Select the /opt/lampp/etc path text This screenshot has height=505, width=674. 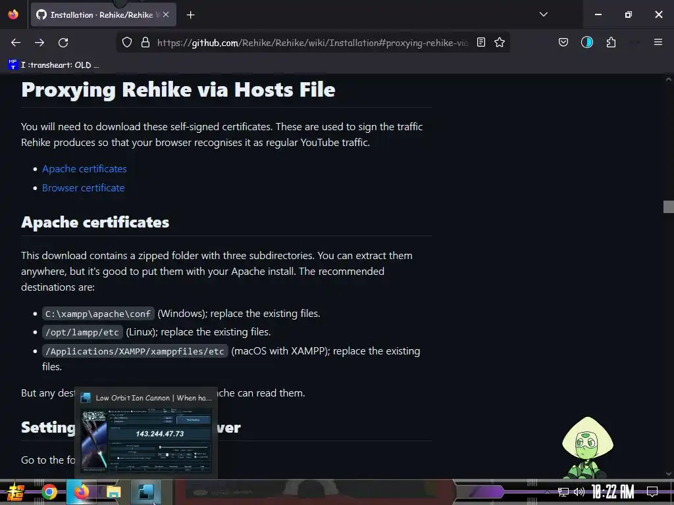click(x=82, y=332)
